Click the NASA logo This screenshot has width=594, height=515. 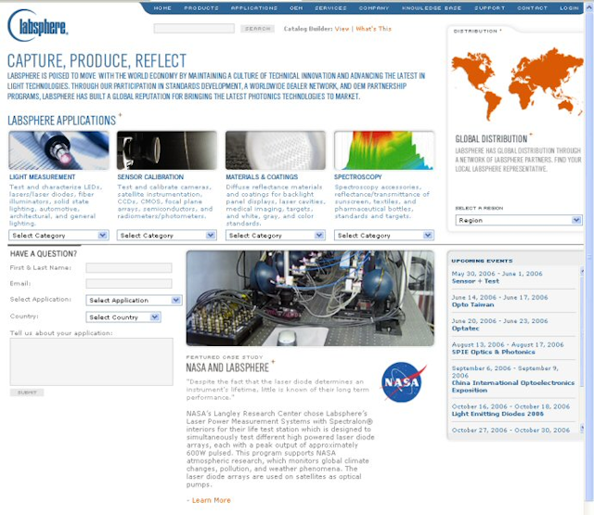coord(404,382)
